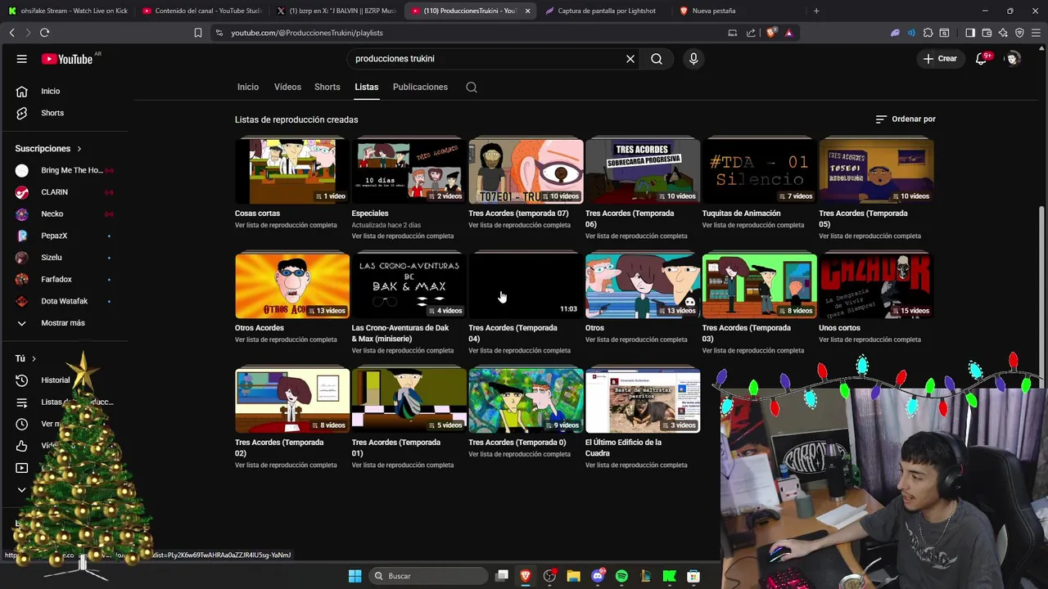This screenshot has width=1048, height=589.
Task: Open Task View in the taskbar
Action: pos(502,576)
